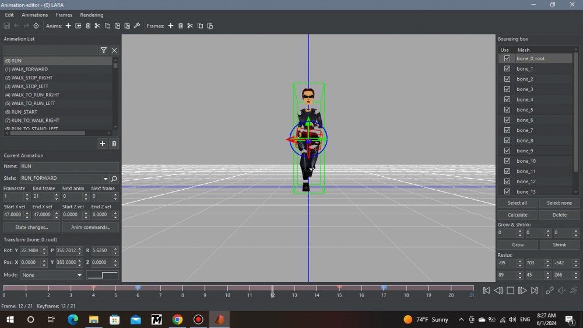
Task: Click the trash icon below the animation list
Action: 114,144
